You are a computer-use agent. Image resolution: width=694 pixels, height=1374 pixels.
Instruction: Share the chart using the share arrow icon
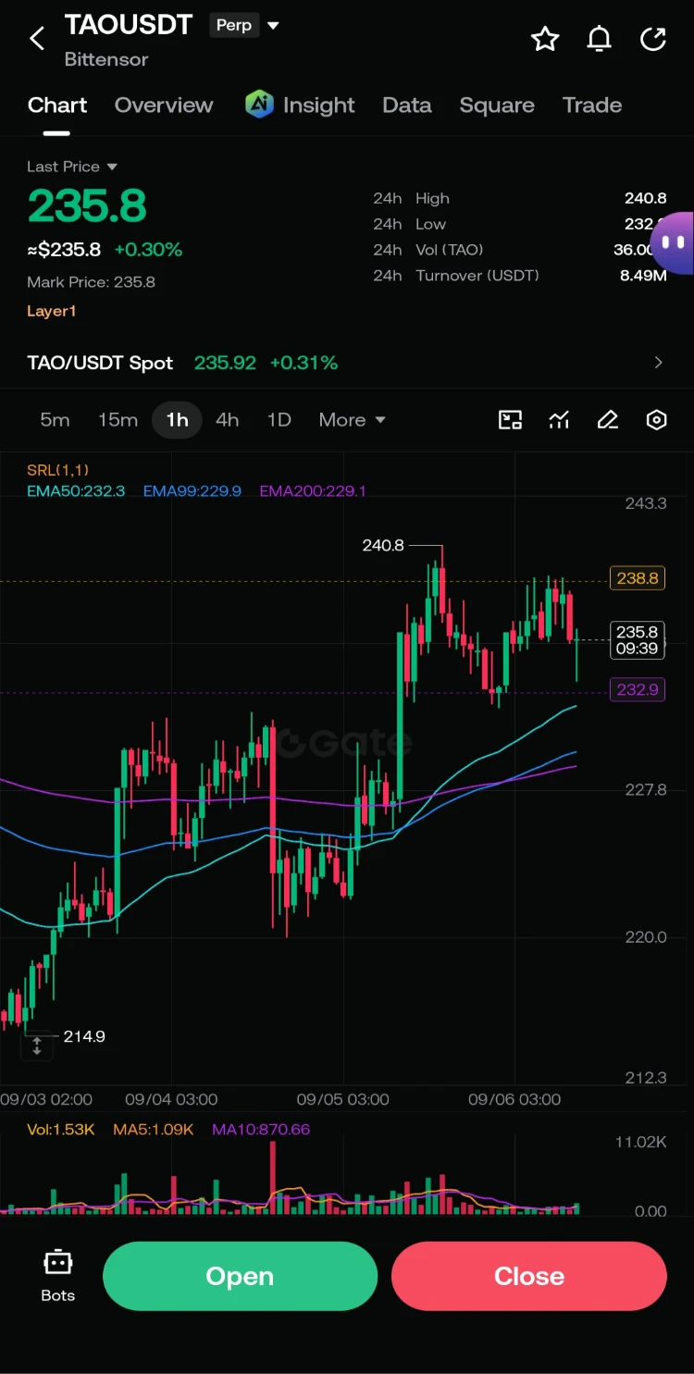(x=653, y=39)
